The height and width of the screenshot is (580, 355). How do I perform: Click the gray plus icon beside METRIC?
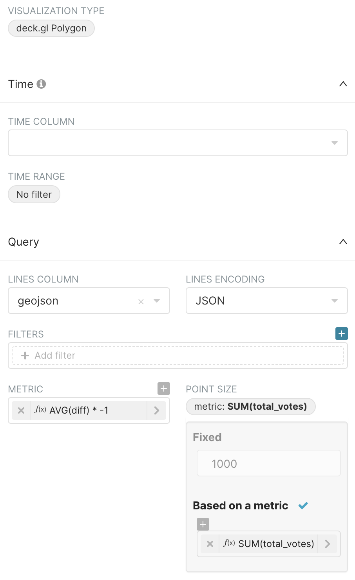click(x=164, y=389)
